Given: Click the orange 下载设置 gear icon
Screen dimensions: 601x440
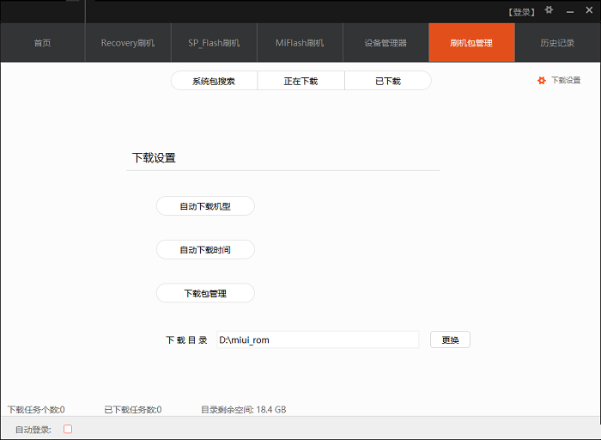Looking at the screenshot, I should pos(542,80).
